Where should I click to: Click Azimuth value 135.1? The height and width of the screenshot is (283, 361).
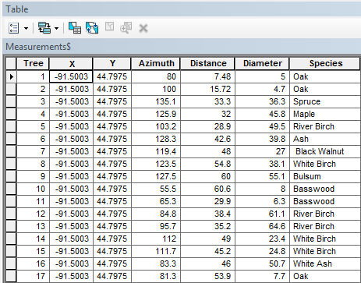pyautogui.click(x=156, y=101)
